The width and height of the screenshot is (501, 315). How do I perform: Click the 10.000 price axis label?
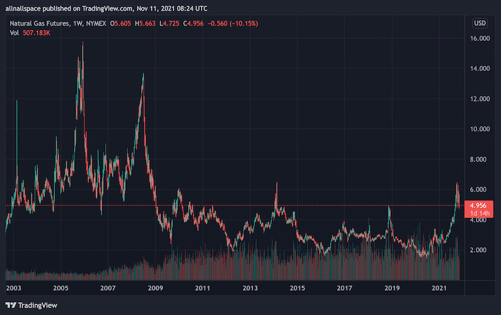(480, 129)
